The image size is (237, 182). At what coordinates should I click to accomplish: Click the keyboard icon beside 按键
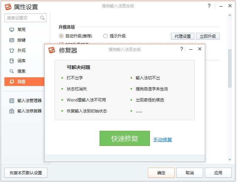[11, 40]
